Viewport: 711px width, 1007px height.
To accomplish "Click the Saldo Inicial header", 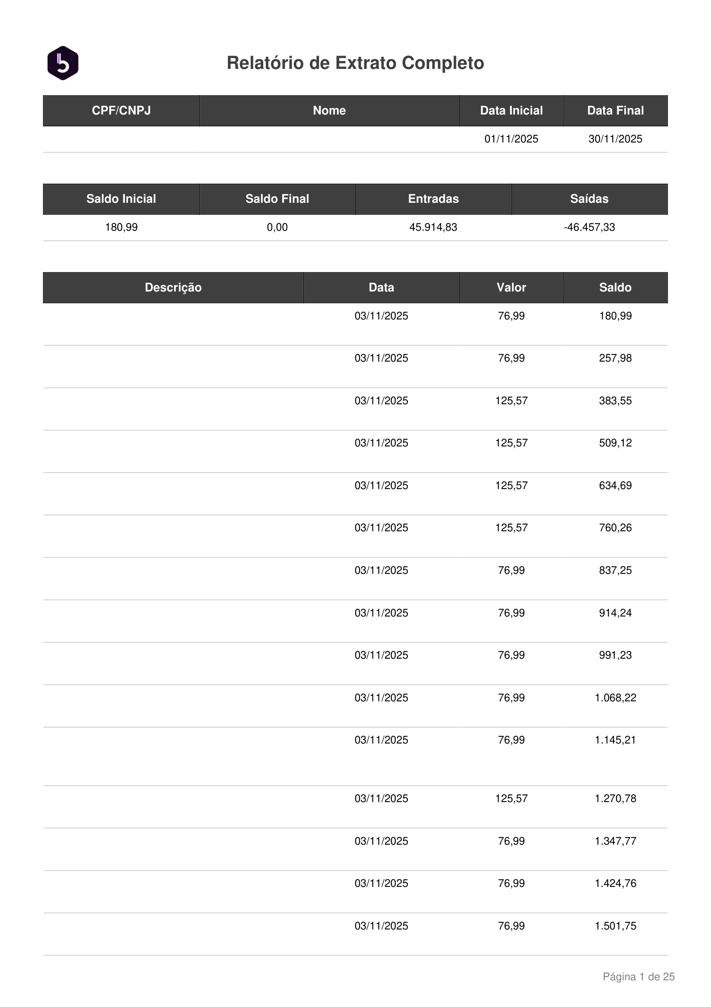I will (x=121, y=199).
